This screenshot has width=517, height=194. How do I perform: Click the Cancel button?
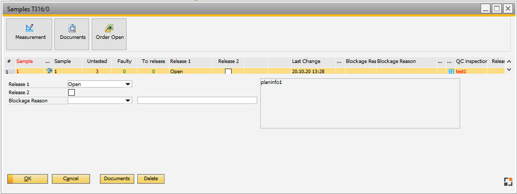(71, 179)
